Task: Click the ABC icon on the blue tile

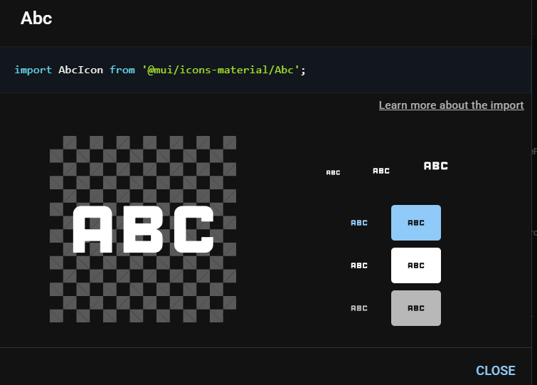Action: (x=416, y=223)
